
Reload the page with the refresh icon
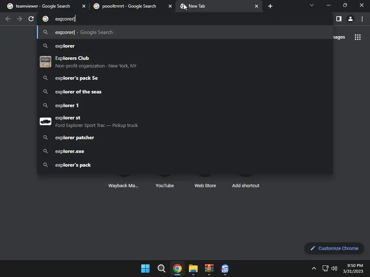(x=31, y=19)
